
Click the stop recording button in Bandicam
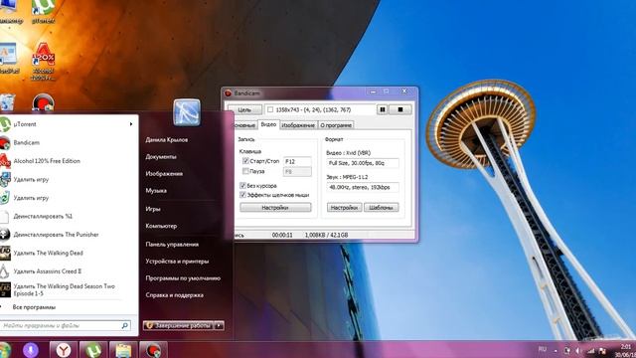pyautogui.click(x=400, y=109)
